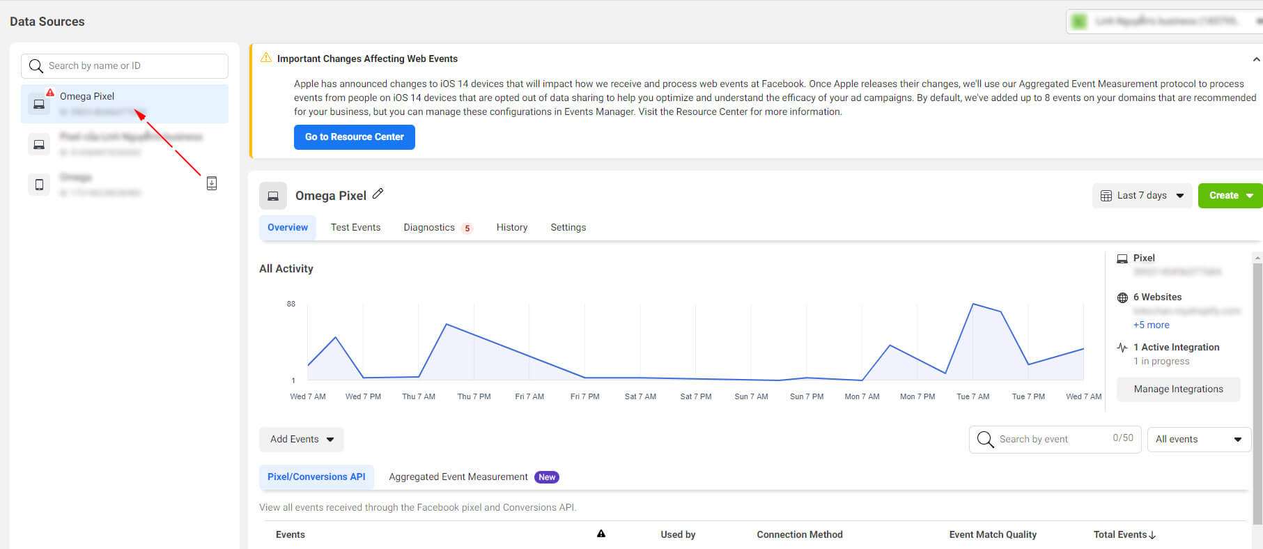Open the Last 7 days date dropdown
This screenshot has height=549, width=1263.
pos(1142,196)
